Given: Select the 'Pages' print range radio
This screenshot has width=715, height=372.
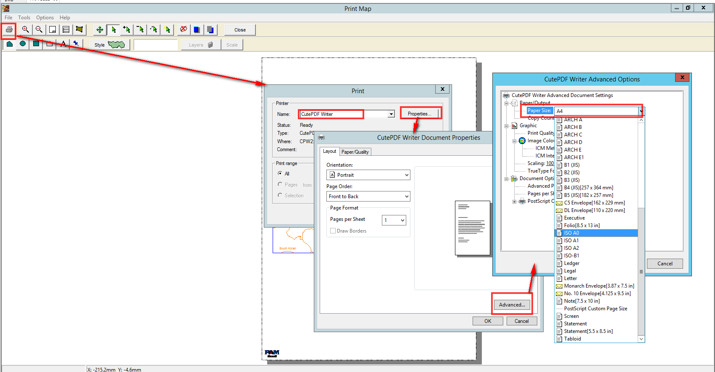Looking at the screenshot, I should (x=280, y=184).
